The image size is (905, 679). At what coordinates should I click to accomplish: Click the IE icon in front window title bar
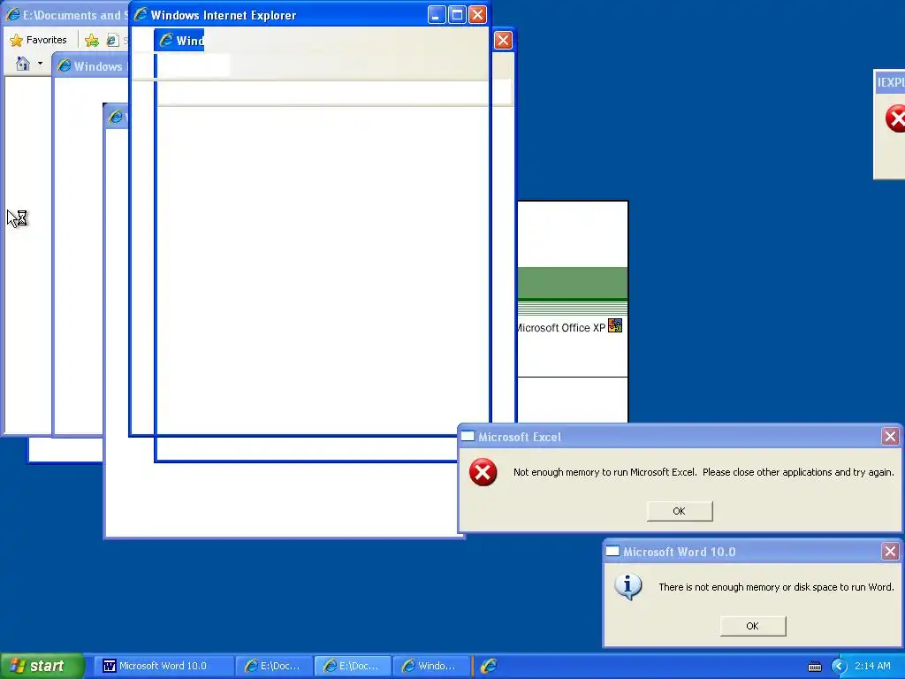click(141, 14)
